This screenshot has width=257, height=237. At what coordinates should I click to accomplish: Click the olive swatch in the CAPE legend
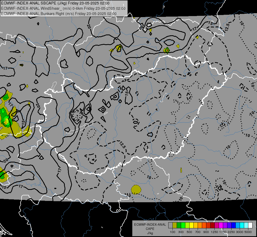click(175, 225)
